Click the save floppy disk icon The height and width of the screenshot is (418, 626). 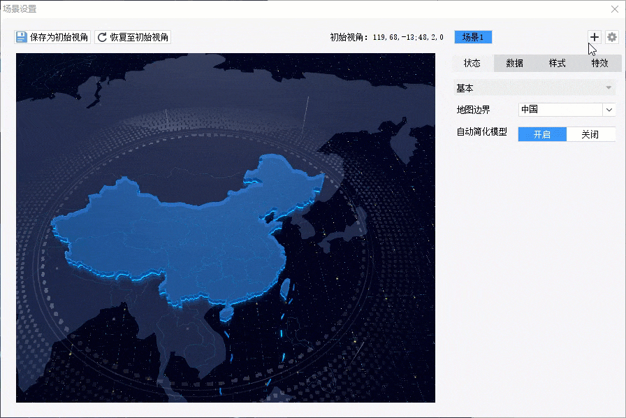tap(21, 37)
